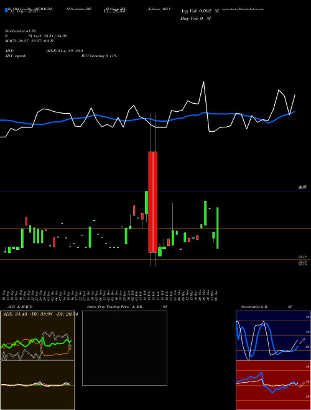The height and width of the screenshot is (410, 311).
Task: Click the end of the blue moving average line
Action: point(295,111)
